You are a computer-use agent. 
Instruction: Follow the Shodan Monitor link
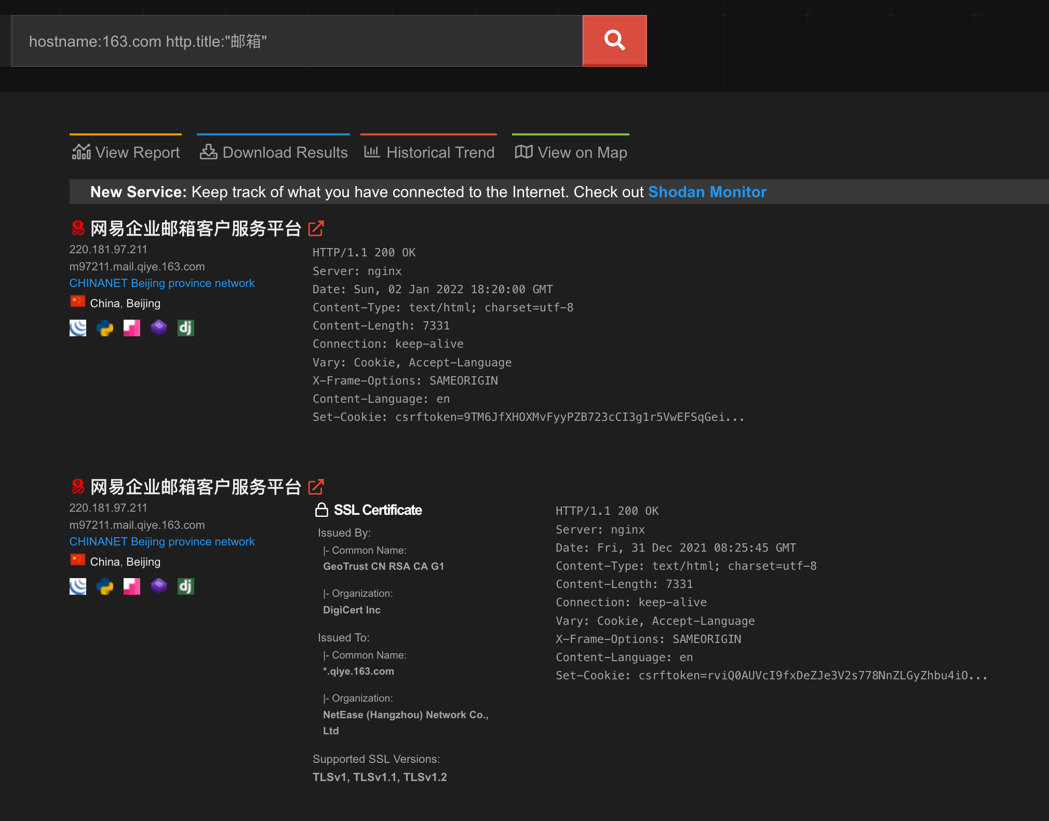point(707,192)
